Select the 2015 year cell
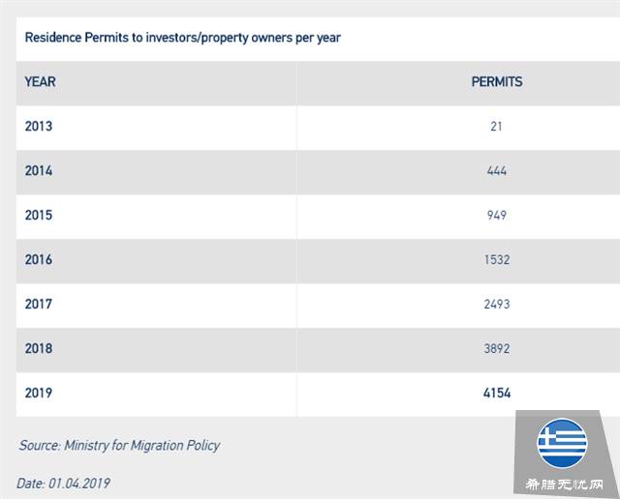This screenshot has width=620, height=499. point(39,216)
